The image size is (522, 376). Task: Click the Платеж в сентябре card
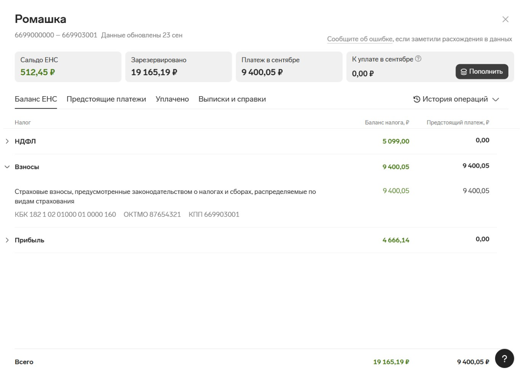click(x=289, y=67)
